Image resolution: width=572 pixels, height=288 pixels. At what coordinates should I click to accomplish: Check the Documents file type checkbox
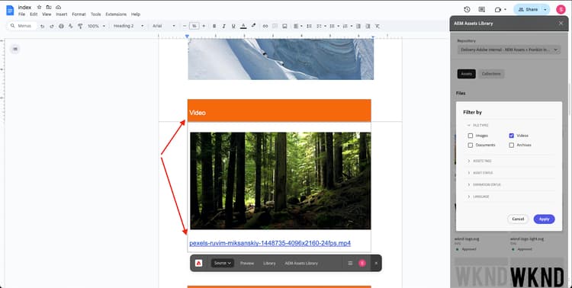(x=471, y=145)
